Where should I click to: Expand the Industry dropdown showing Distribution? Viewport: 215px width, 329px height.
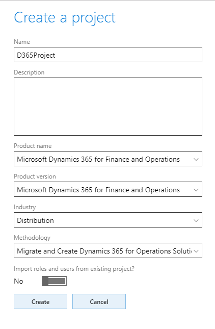(108, 220)
